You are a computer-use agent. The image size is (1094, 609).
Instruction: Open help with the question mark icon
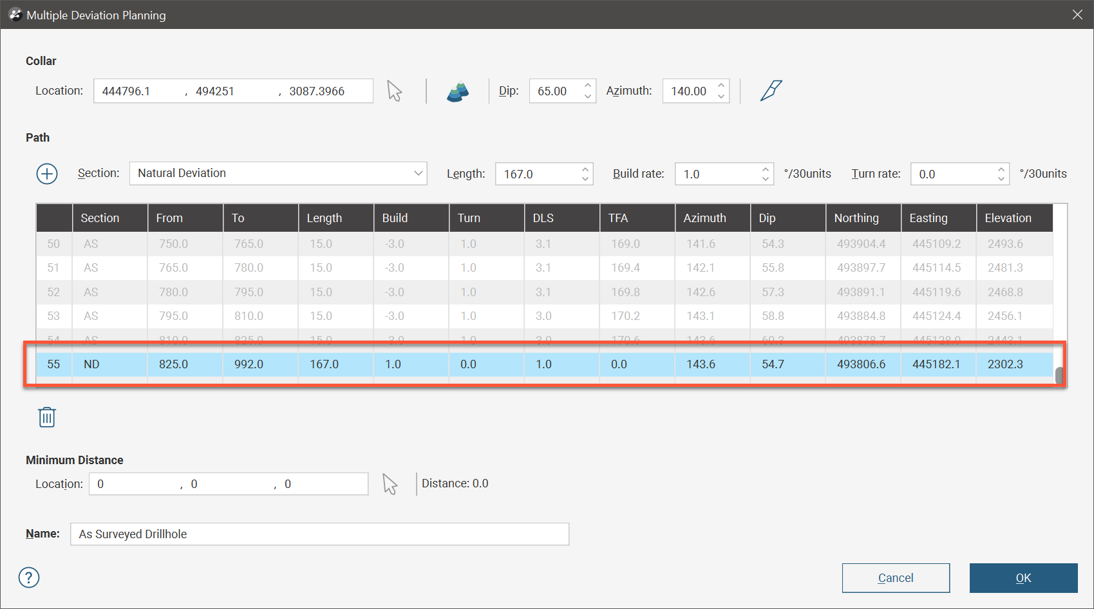pyautogui.click(x=29, y=577)
